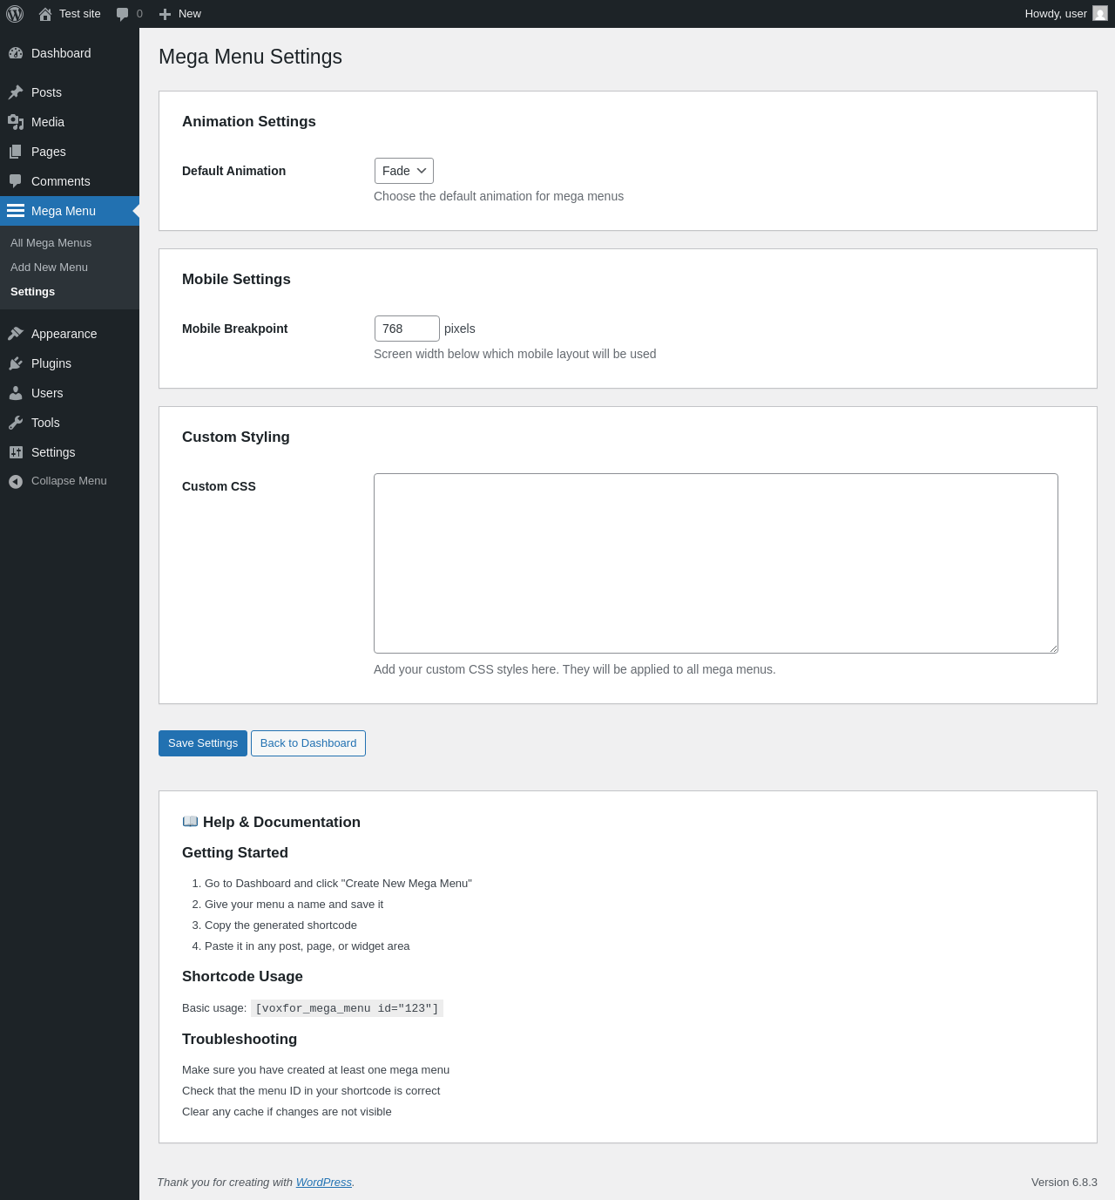Viewport: 1115px width, 1200px height.
Task: Open the Appearance menu item
Action: [70, 334]
